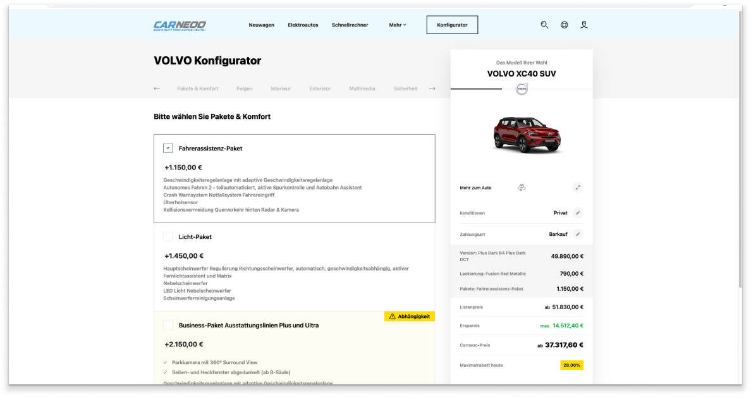This screenshot has height=397, width=751.
Task: Click the Volvo brand logo badge
Action: (522, 90)
